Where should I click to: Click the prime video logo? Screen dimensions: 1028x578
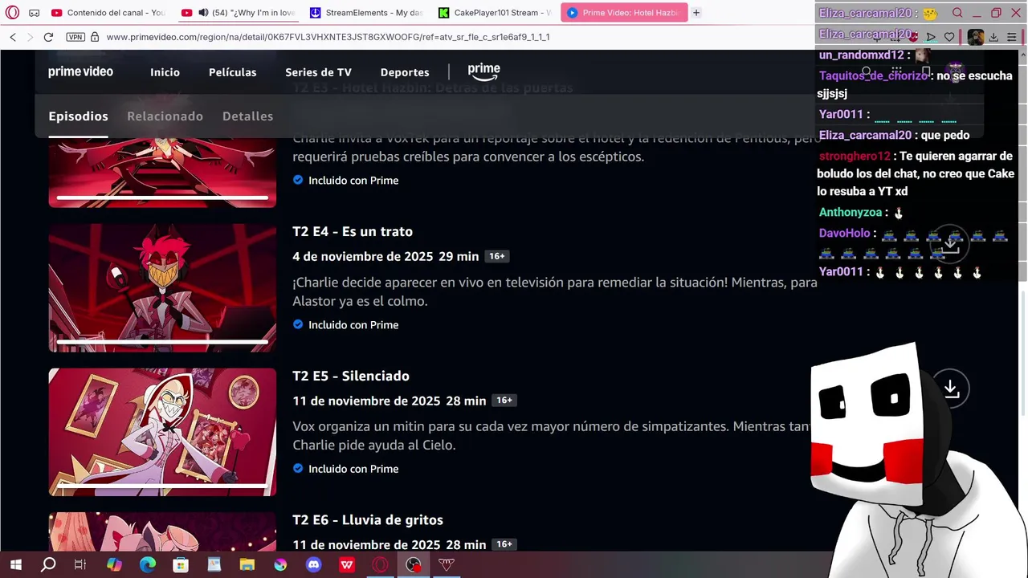80,71
